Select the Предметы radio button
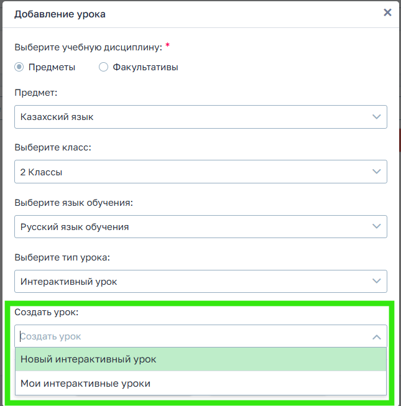 pos(19,67)
